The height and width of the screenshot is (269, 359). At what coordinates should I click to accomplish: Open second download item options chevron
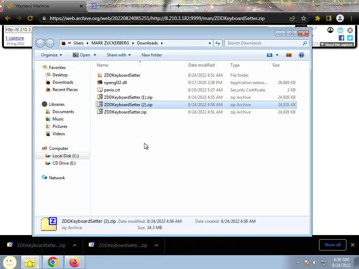pos(156,245)
